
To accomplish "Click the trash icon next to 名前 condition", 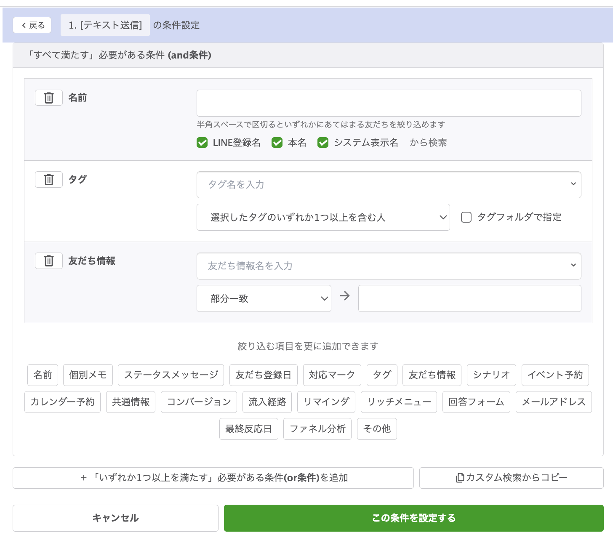I will pos(48,97).
